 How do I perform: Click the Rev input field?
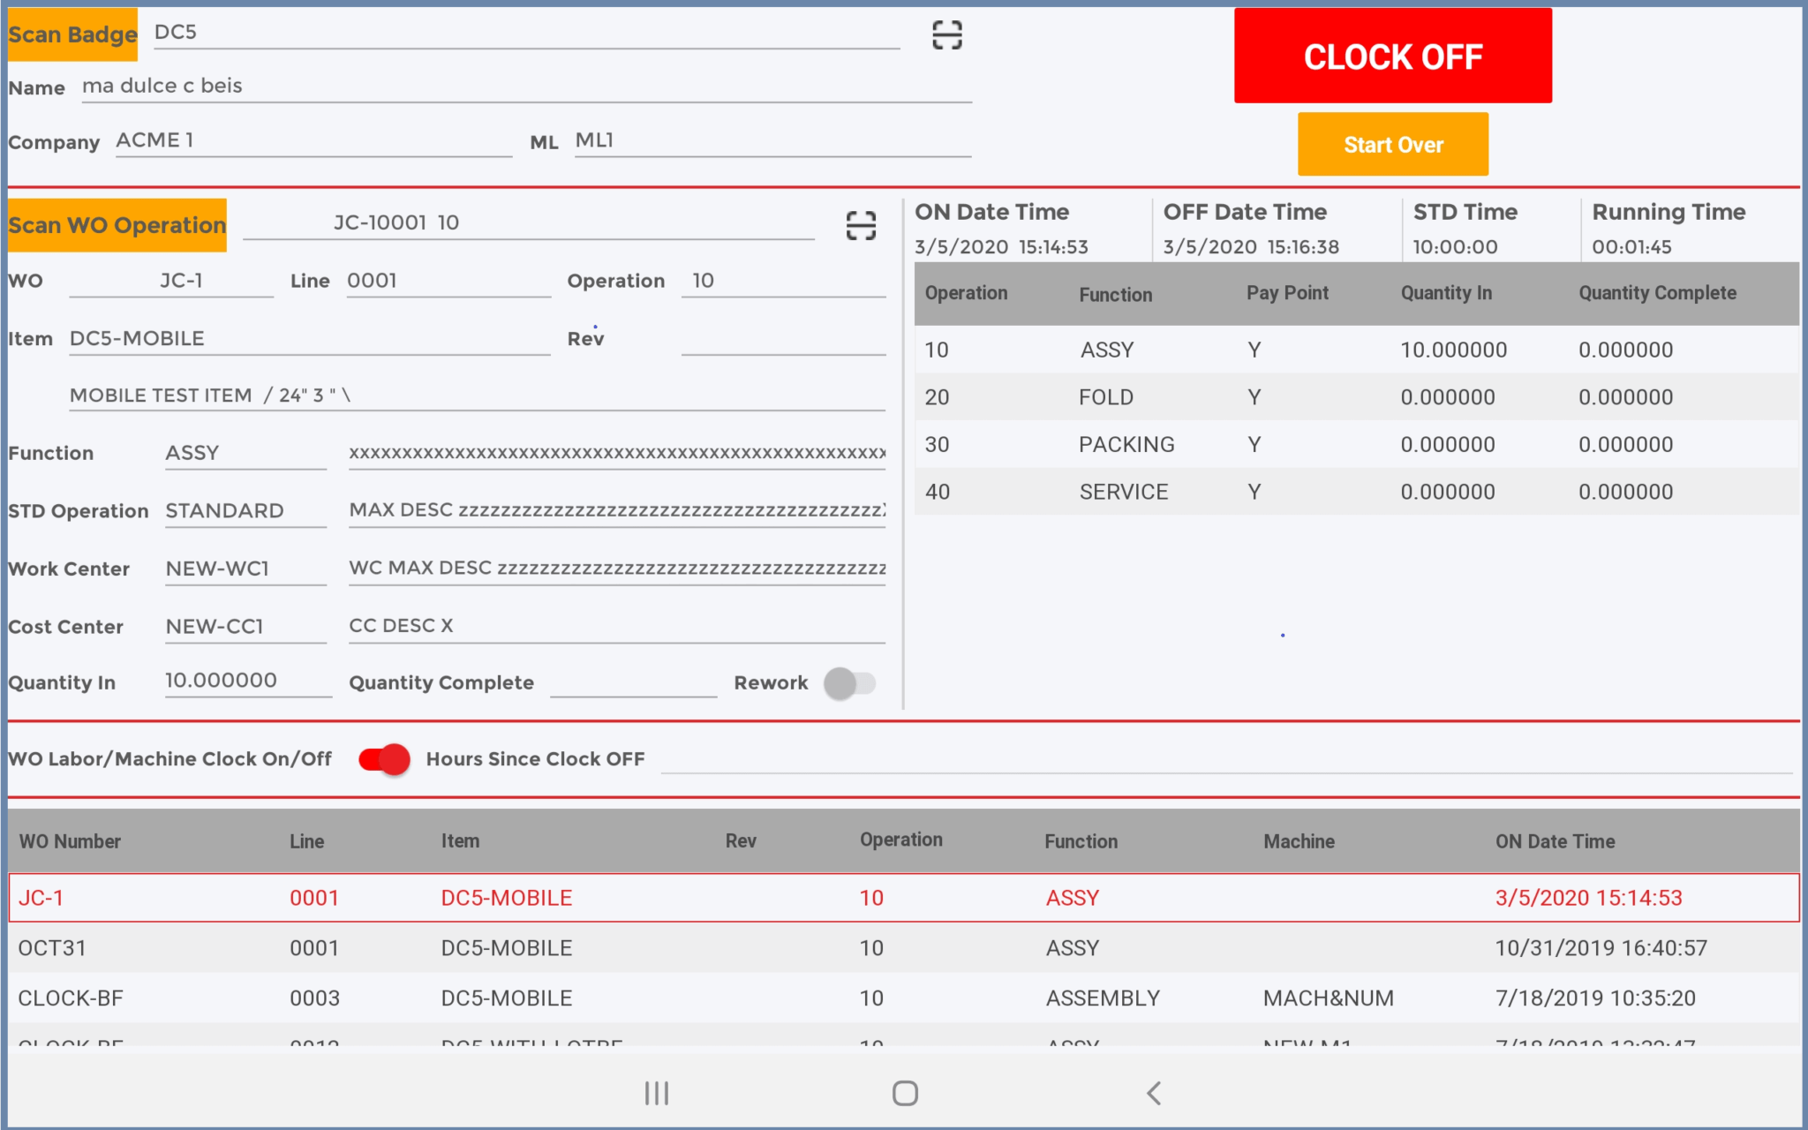click(x=782, y=339)
